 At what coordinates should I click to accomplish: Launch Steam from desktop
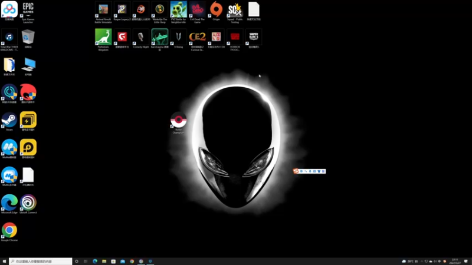[x=9, y=120]
